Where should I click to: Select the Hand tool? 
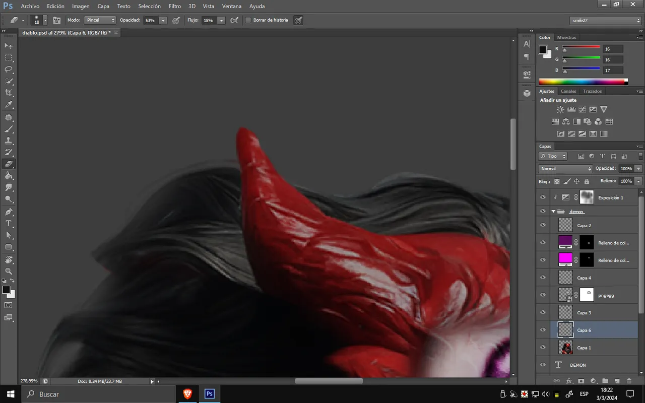pyautogui.click(x=9, y=259)
